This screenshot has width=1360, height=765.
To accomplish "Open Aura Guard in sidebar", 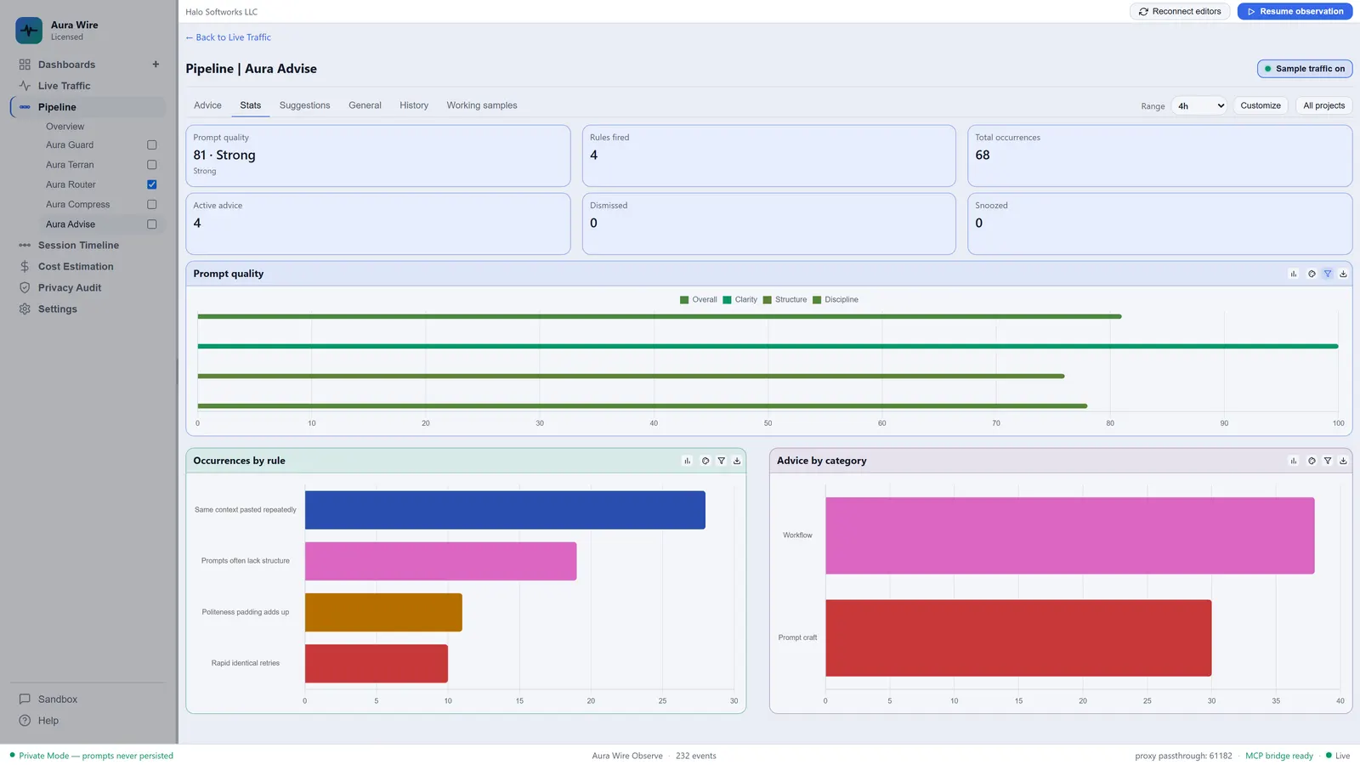I will 70,145.
